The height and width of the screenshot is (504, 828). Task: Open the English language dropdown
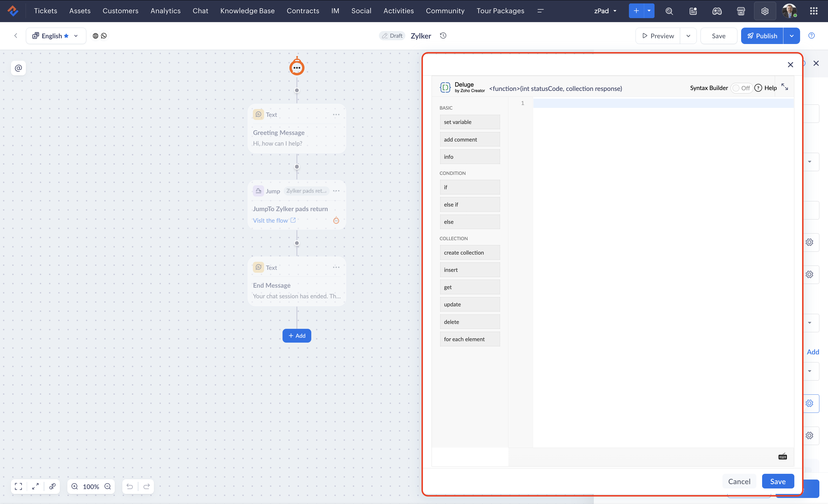(x=56, y=36)
